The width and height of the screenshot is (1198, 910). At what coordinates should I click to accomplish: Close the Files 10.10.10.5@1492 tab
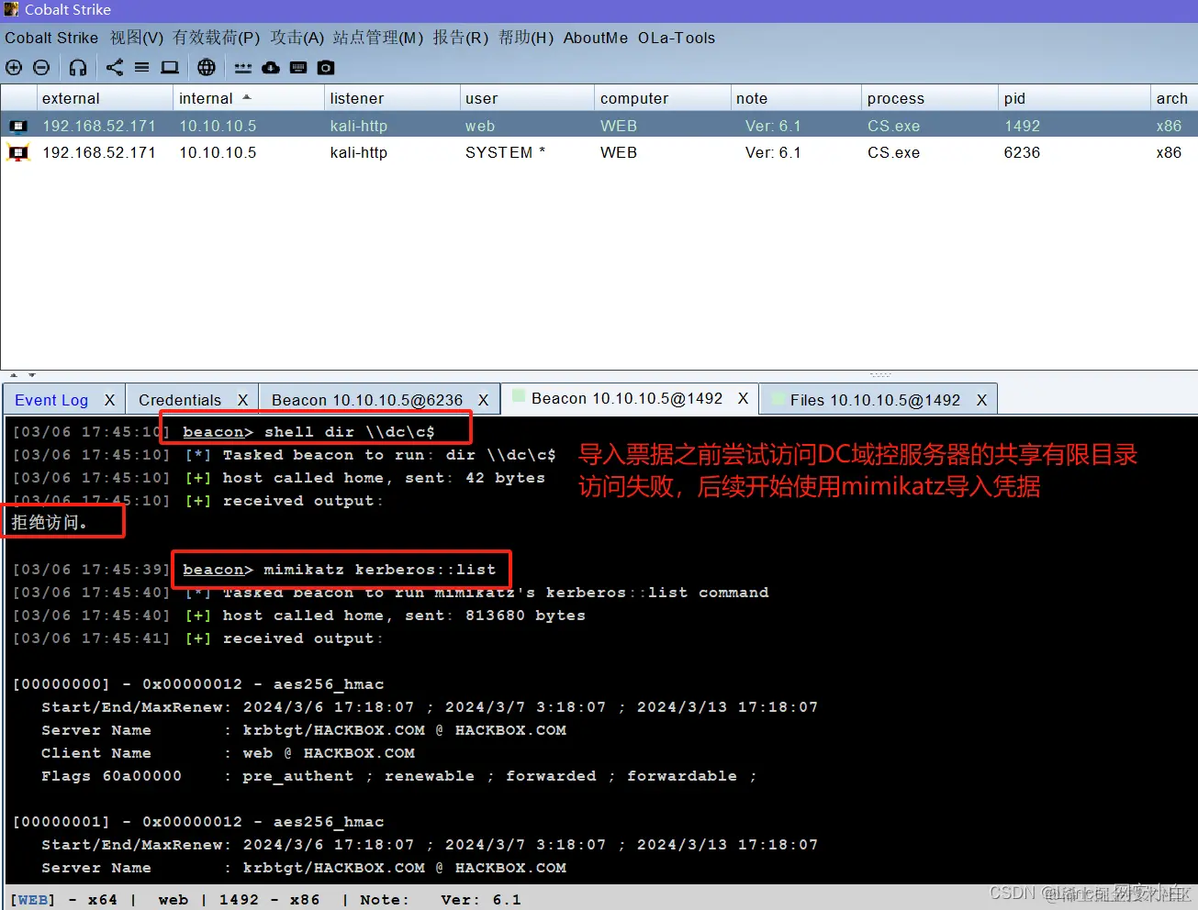coord(981,400)
